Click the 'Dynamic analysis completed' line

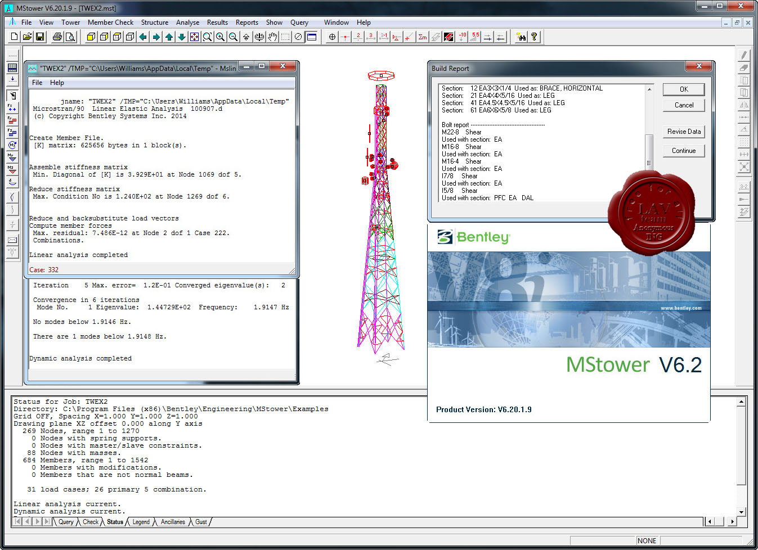tap(80, 358)
